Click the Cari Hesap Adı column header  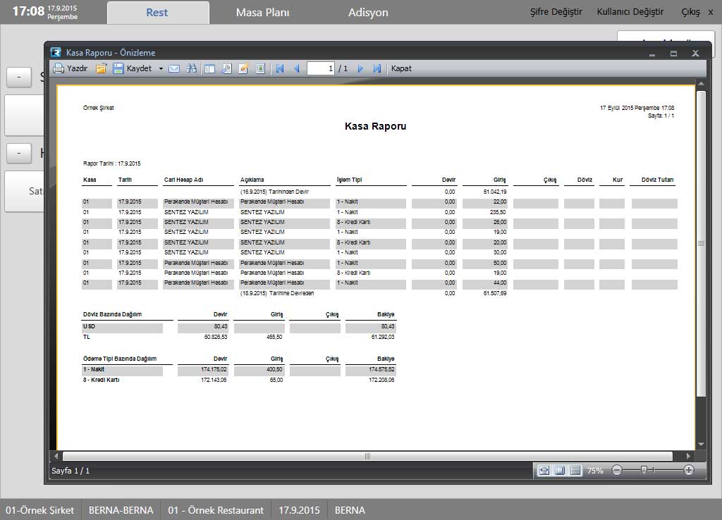pos(184,180)
